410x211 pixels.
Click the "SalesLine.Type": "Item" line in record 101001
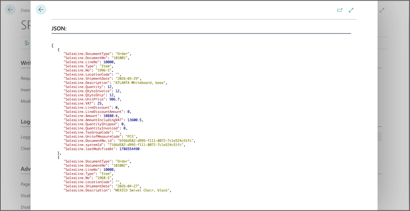(88, 66)
